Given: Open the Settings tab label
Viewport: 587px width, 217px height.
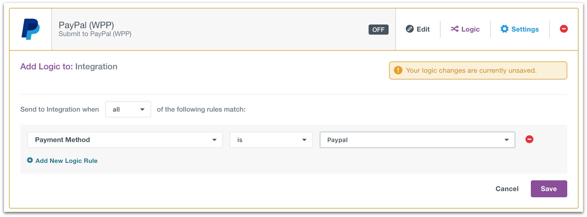Looking at the screenshot, I should [x=525, y=29].
